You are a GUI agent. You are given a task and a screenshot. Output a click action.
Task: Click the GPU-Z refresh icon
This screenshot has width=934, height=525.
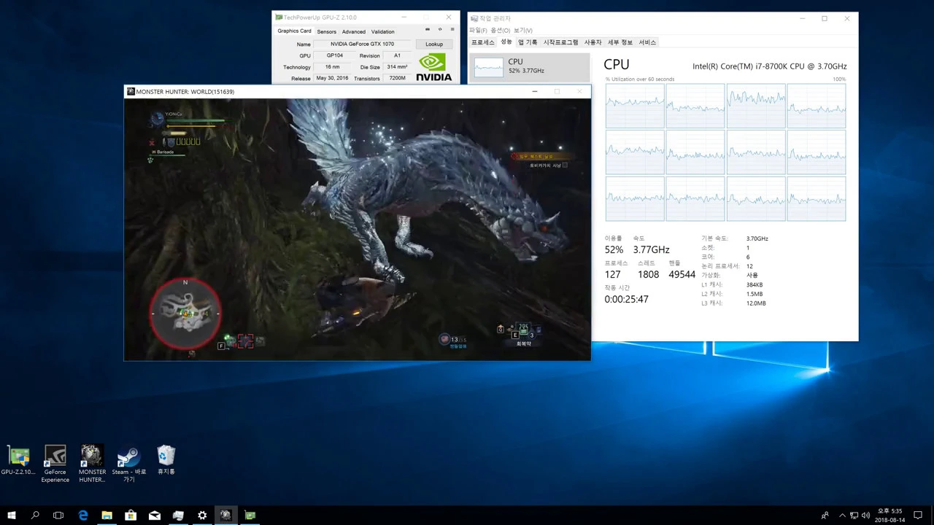(440, 30)
